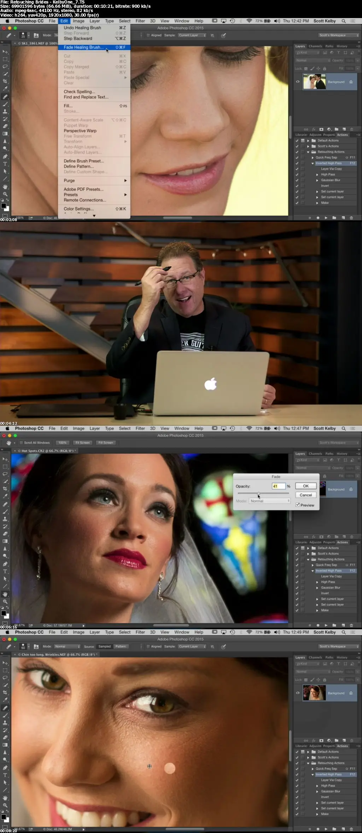Open Scott's Workspace dropdown in SK1_3861.NEF window

click(x=338, y=35)
